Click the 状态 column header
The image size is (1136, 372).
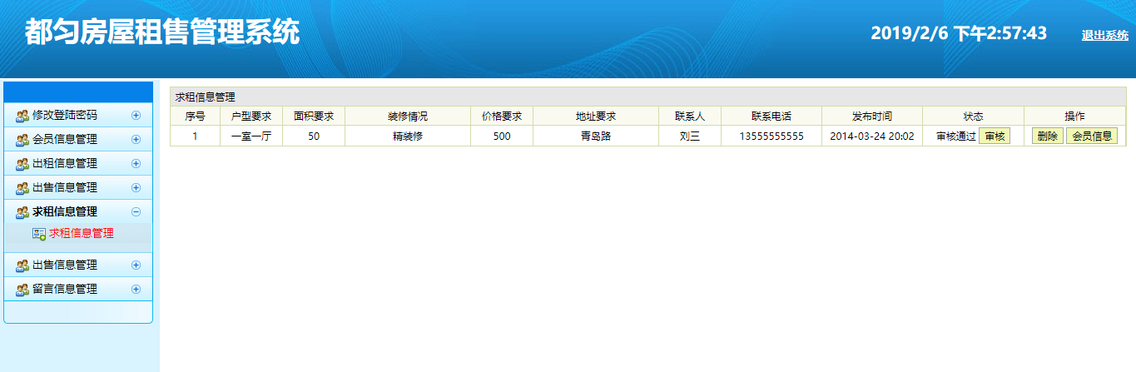(x=974, y=116)
